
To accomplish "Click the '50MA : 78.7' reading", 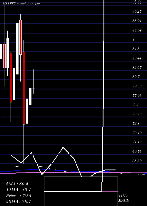I will pyautogui.click(x=18, y=202).
